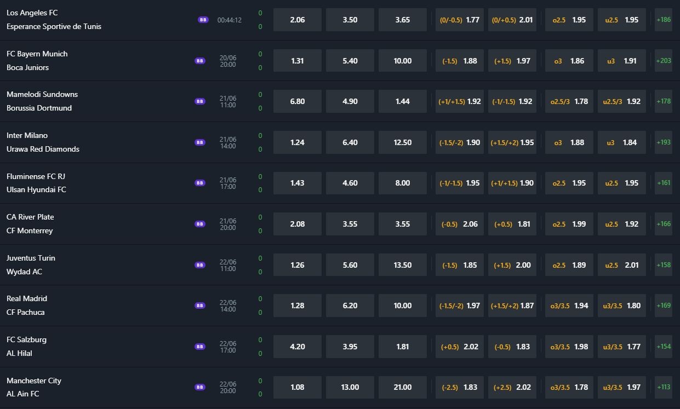Click the BB badge for Mamelodi Sundowns match

(x=200, y=101)
